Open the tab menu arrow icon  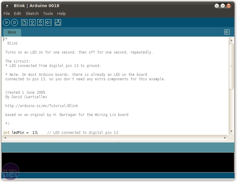tap(227, 32)
